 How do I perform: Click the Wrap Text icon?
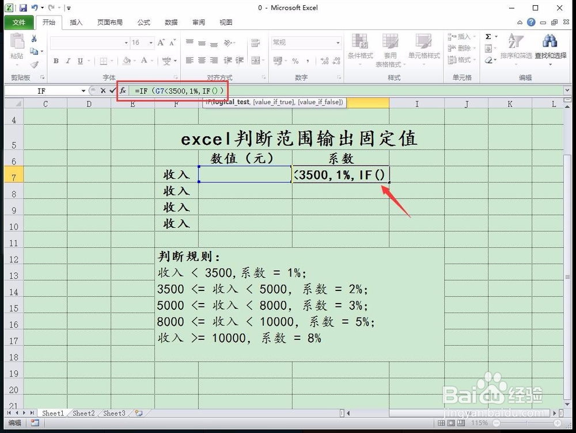255,43
